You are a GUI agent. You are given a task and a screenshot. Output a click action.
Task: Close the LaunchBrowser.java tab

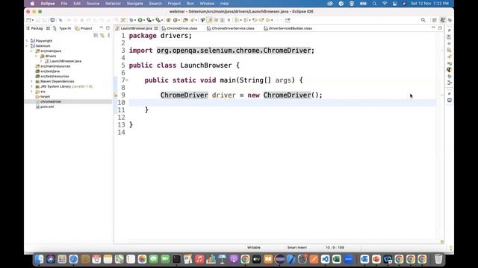[x=156, y=28]
